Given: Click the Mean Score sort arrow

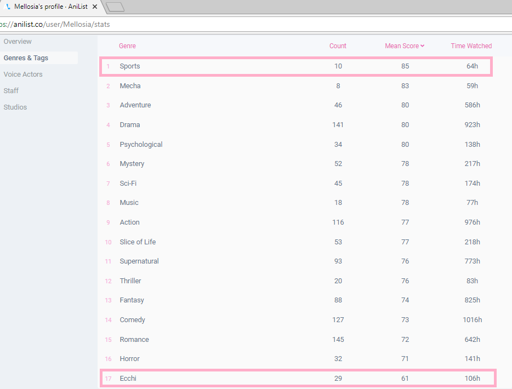Looking at the screenshot, I should [x=423, y=46].
